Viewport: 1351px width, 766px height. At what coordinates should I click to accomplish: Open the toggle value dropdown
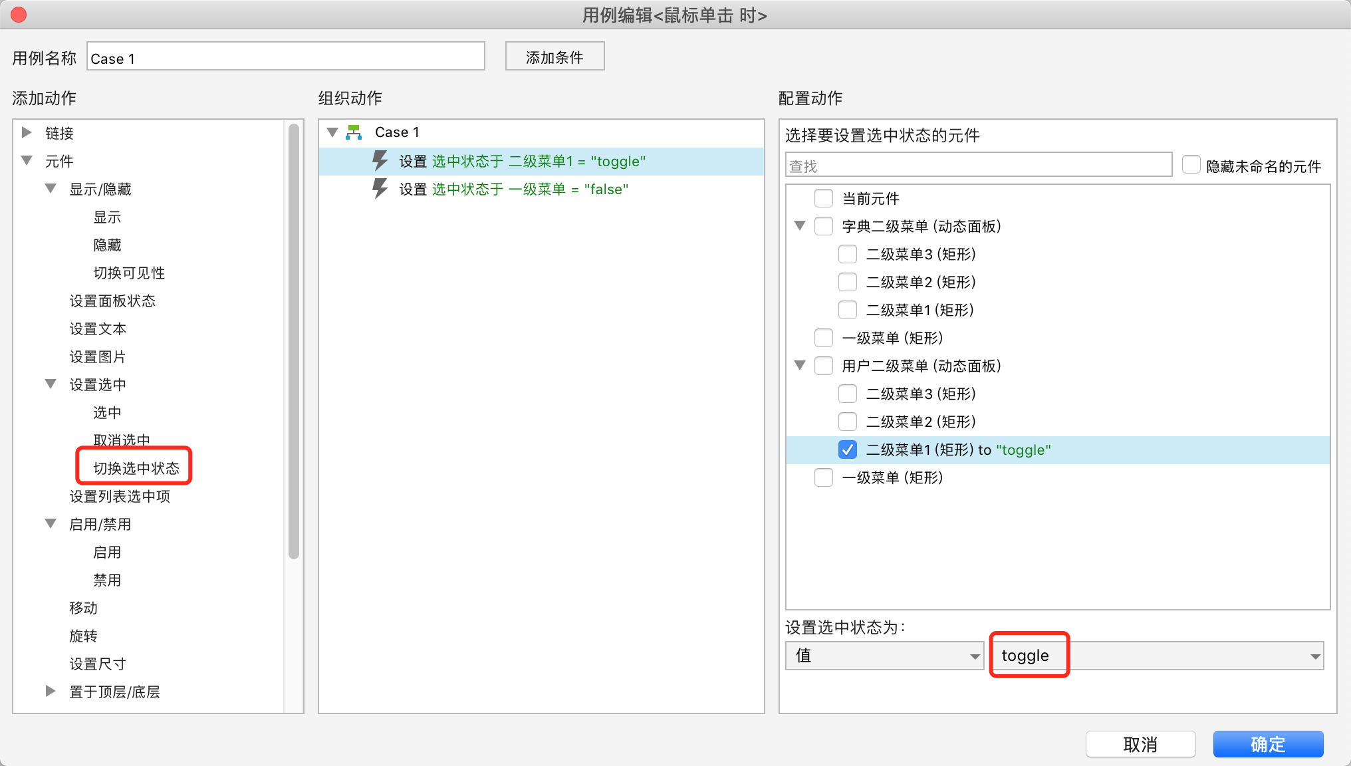(x=1158, y=656)
